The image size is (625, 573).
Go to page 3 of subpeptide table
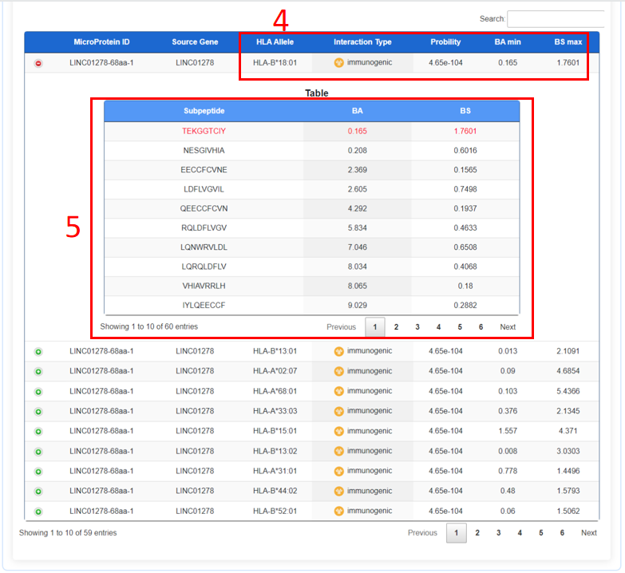pos(417,327)
